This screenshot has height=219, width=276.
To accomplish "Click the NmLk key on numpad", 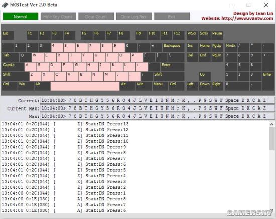I will point(231,48).
